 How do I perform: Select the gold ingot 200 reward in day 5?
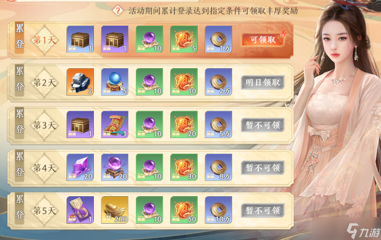(x=115, y=210)
